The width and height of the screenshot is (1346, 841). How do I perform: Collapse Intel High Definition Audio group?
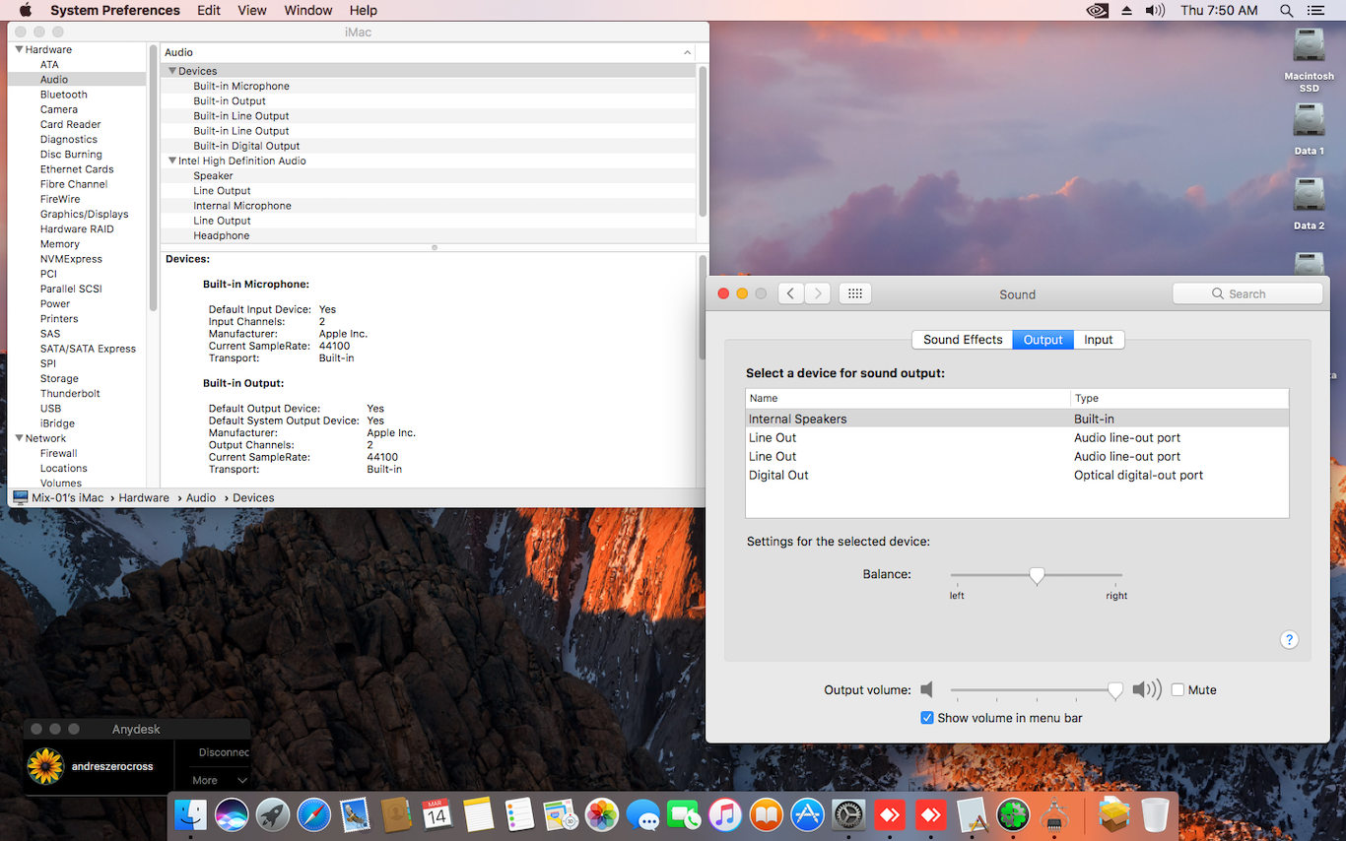tap(172, 161)
